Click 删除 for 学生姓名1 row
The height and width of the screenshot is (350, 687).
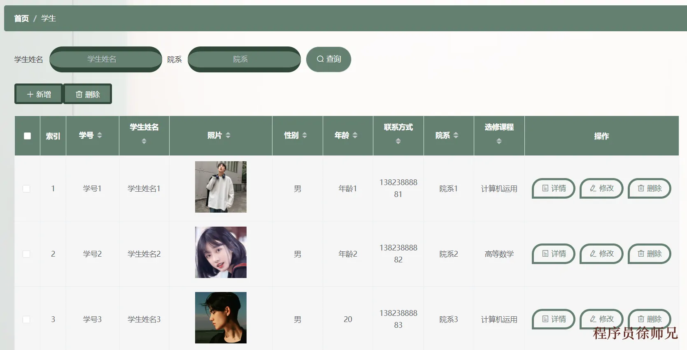[x=650, y=188]
